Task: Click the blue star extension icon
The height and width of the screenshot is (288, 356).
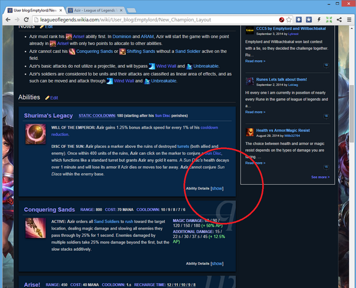Action: point(308,20)
